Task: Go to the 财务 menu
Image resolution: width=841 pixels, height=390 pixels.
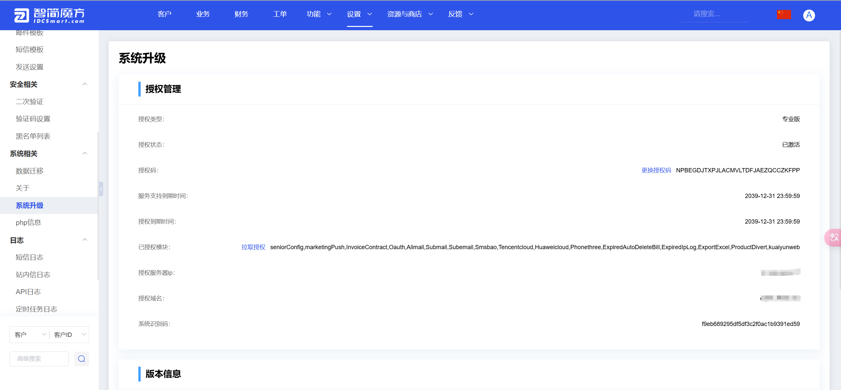Action: pos(241,14)
